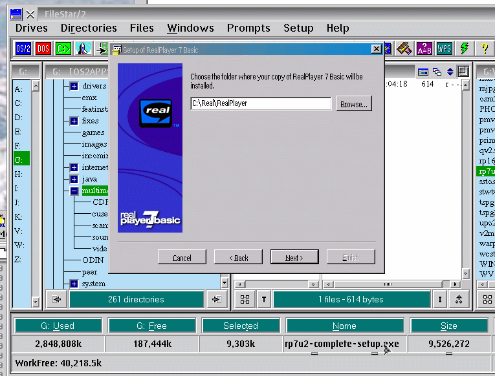Click the Selected header button
The height and width of the screenshot is (376, 495).
(241, 326)
